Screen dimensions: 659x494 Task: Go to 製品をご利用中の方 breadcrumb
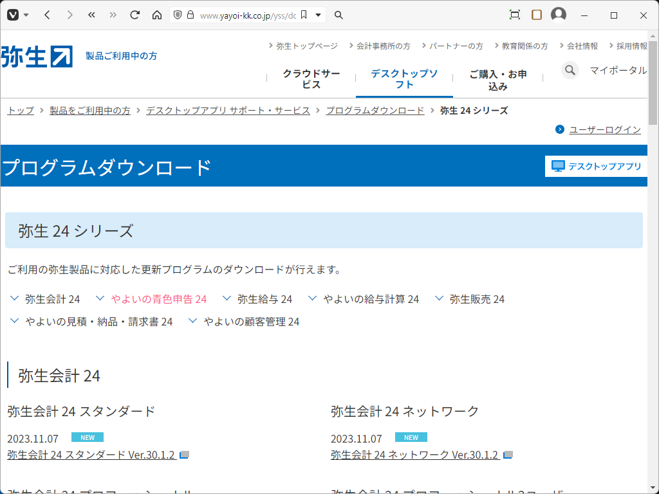coord(90,111)
